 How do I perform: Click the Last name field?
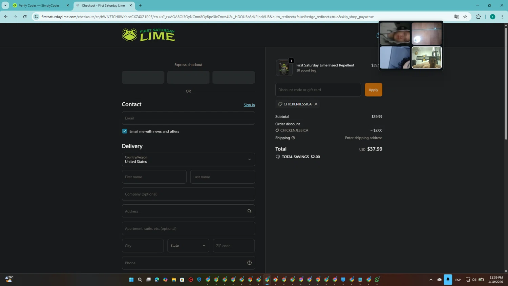(x=223, y=177)
